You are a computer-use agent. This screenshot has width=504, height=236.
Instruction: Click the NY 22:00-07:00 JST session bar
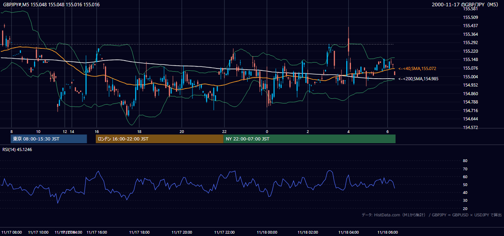click(x=309, y=139)
